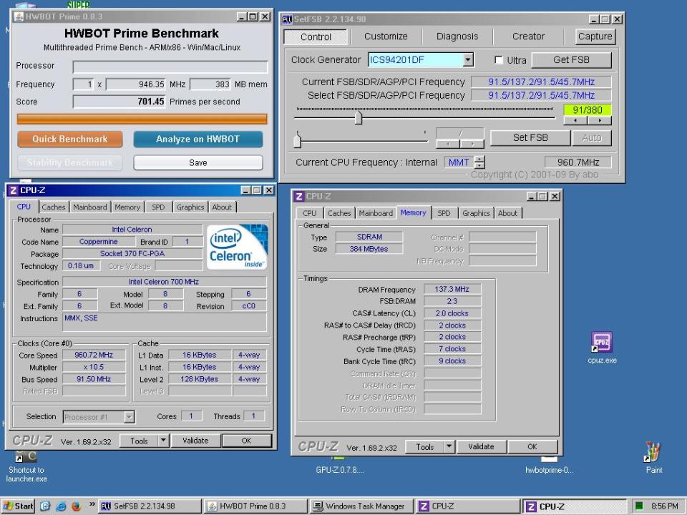Click the lower secondary slider thumb in SetFSB
This screenshot has height=515, width=687.
pos(298,139)
